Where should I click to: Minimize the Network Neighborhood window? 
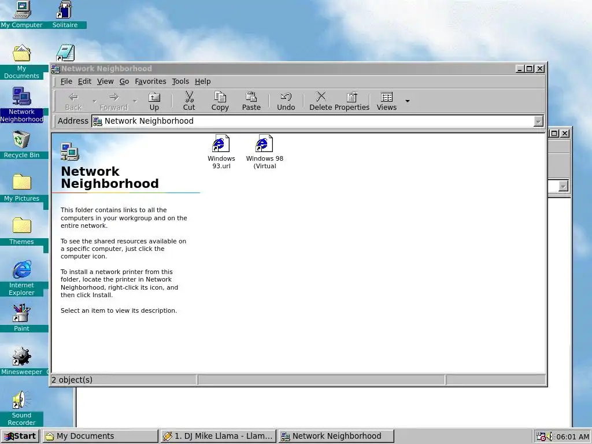[520, 69]
